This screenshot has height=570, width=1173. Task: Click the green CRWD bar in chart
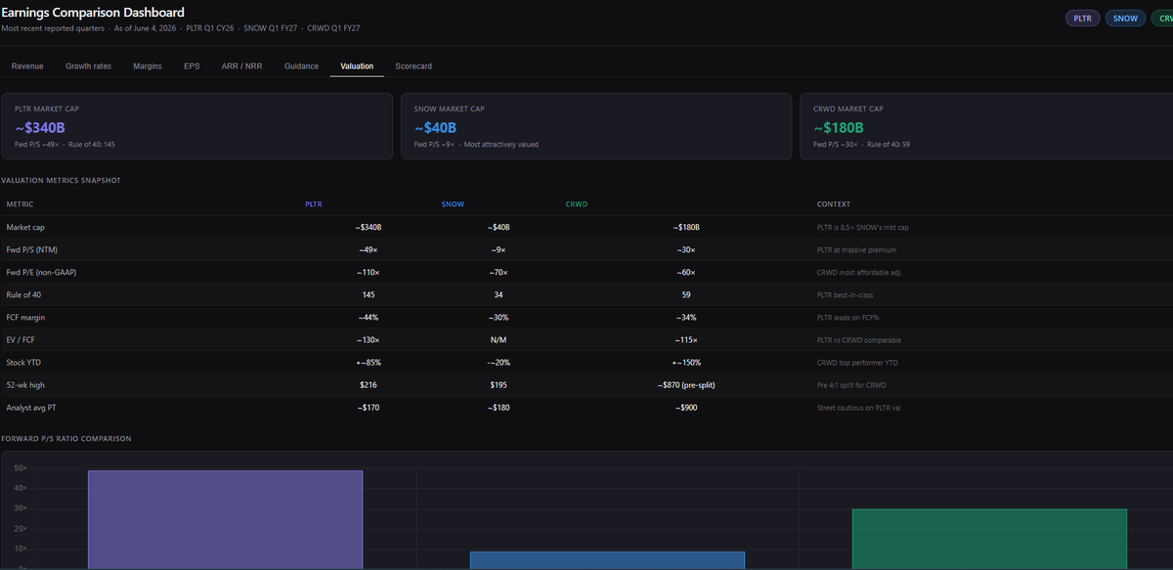tap(989, 539)
